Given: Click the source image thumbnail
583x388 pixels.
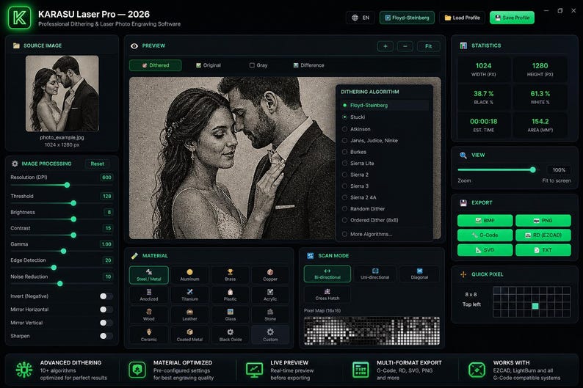Looking at the screenshot, I should pyautogui.click(x=62, y=94).
